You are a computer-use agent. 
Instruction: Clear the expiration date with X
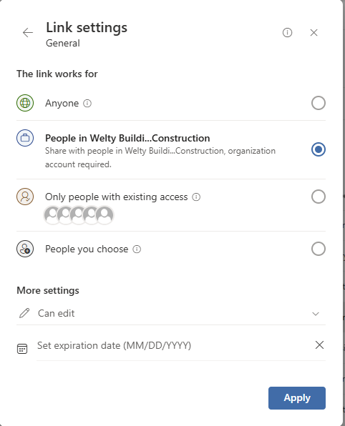point(319,345)
